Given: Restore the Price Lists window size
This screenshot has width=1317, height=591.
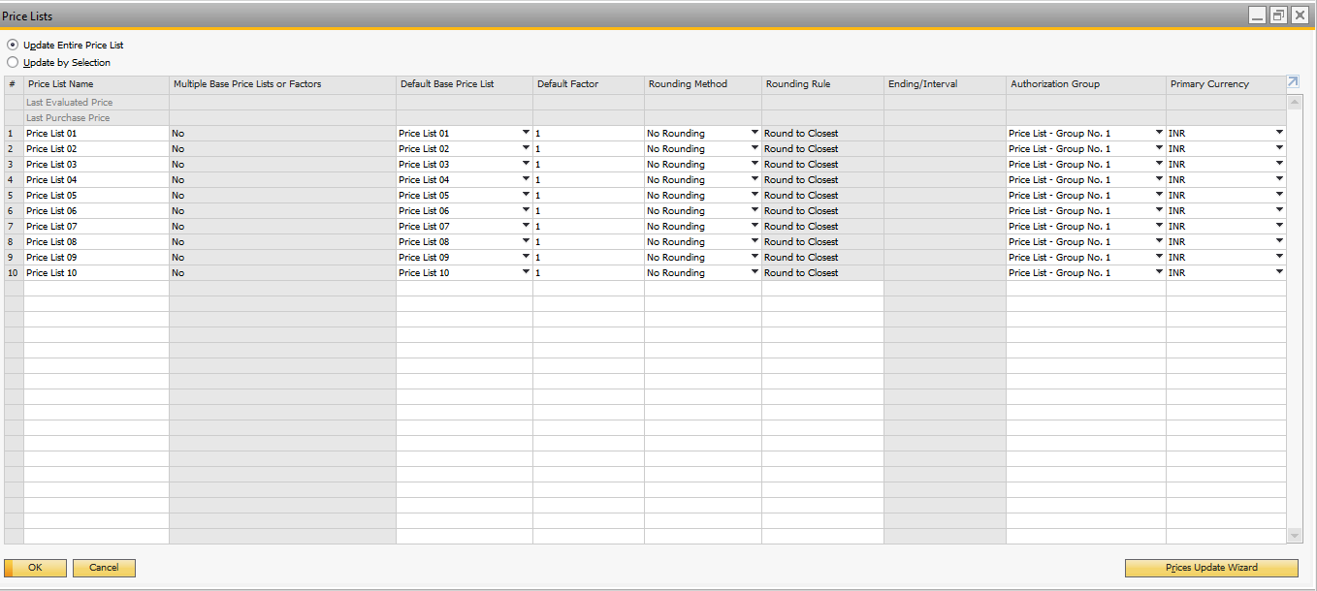Looking at the screenshot, I should [1278, 16].
